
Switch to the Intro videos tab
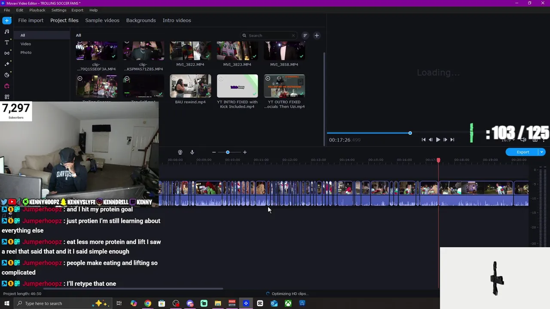pos(177,20)
